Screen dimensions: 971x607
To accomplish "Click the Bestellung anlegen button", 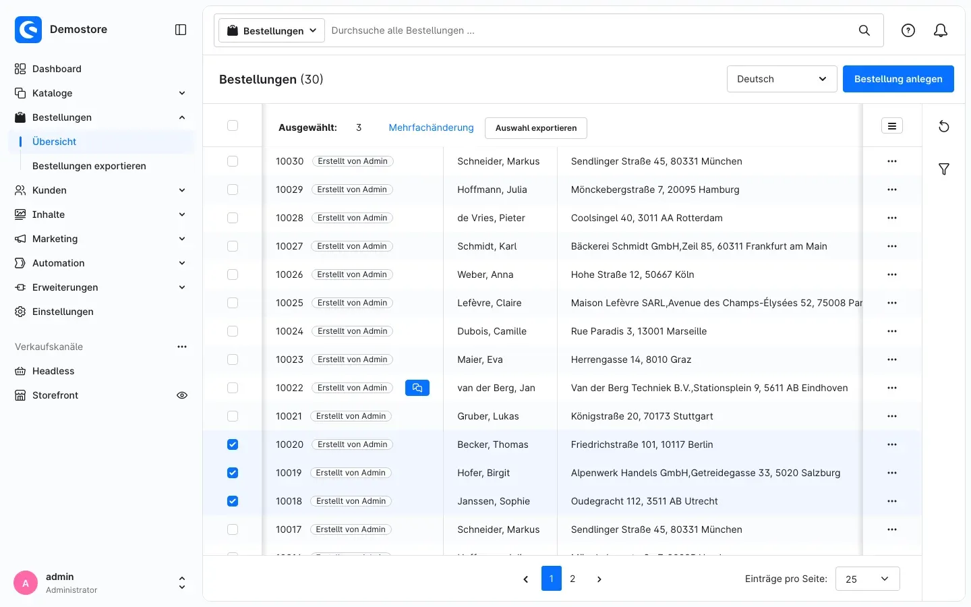I will pos(898,79).
